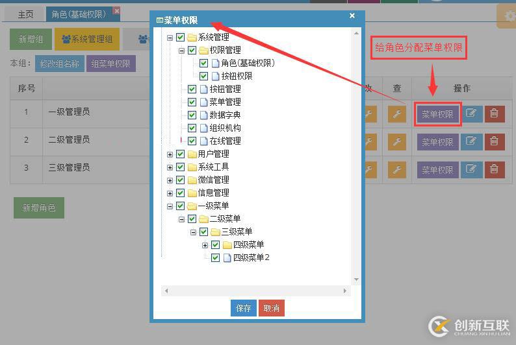This screenshot has width=516, height=345.
Task: Click the 新增角色 button
Action: point(39,208)
